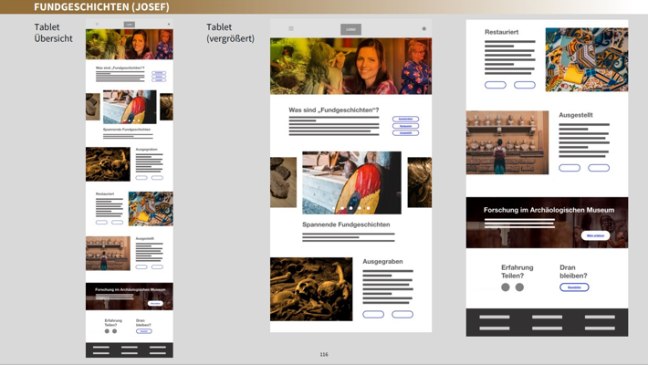Image resolution: width=648 pixels, height=365 pixels.
Task: Click right outlined button under enlarged Ausgestellt text
Action: point(599,168)
